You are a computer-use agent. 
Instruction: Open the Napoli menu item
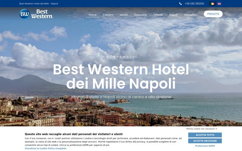point(173,15)
